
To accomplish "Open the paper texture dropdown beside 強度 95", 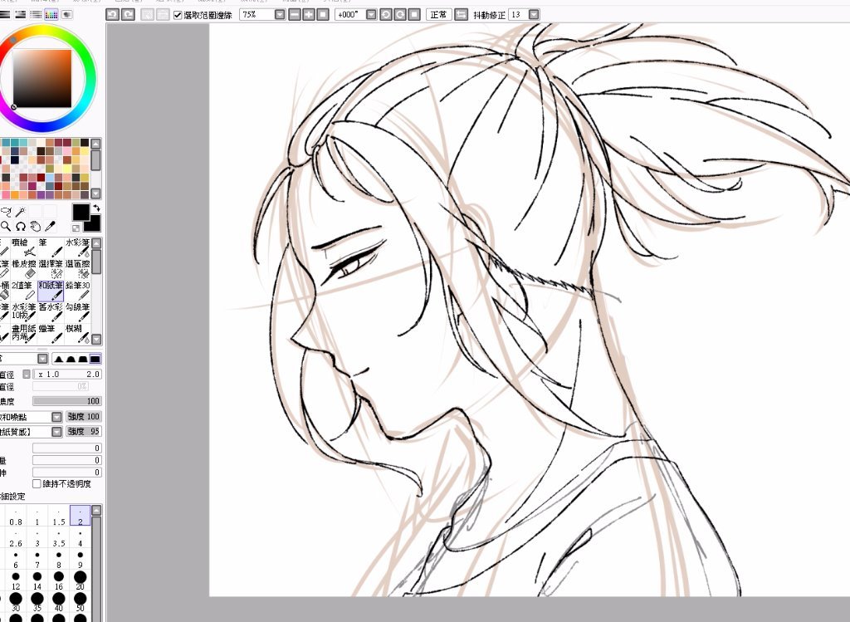I will (57, 432).
